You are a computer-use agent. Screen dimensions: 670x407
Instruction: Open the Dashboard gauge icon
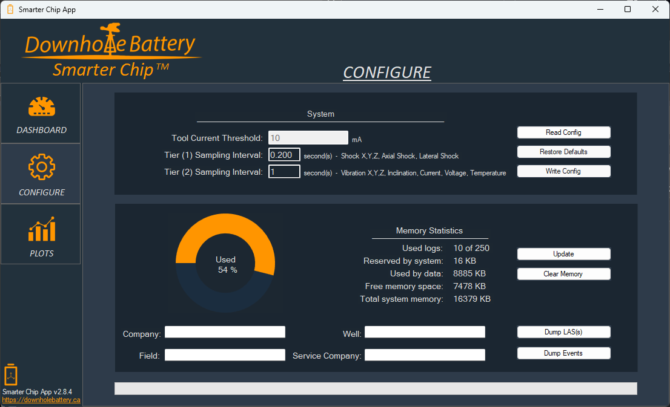41,107
